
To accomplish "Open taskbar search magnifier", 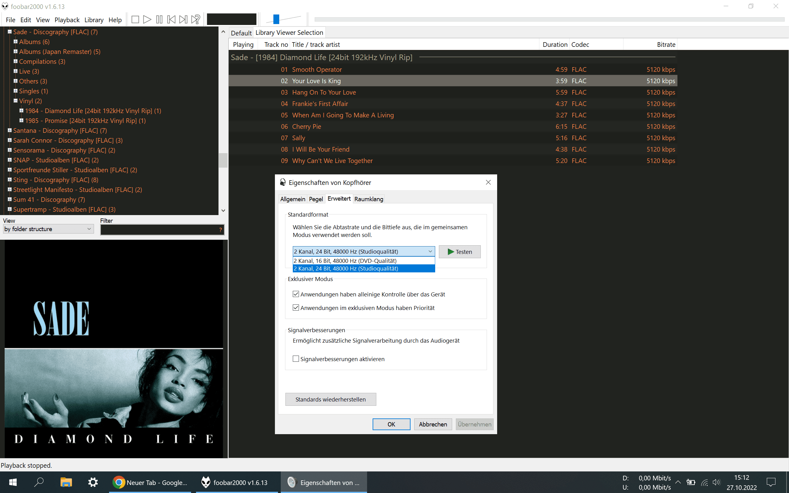I will (39, 482).
